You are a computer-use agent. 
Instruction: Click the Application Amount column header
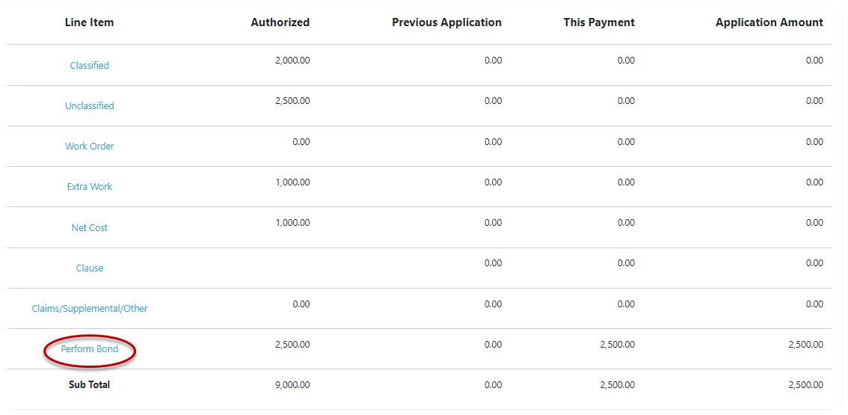(769, 22)
